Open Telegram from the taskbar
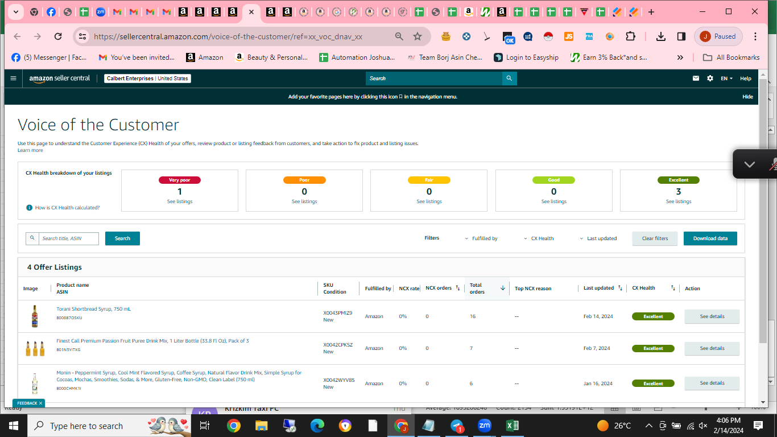This screenshot has width=777, height=437. click(x=457, y=425)
